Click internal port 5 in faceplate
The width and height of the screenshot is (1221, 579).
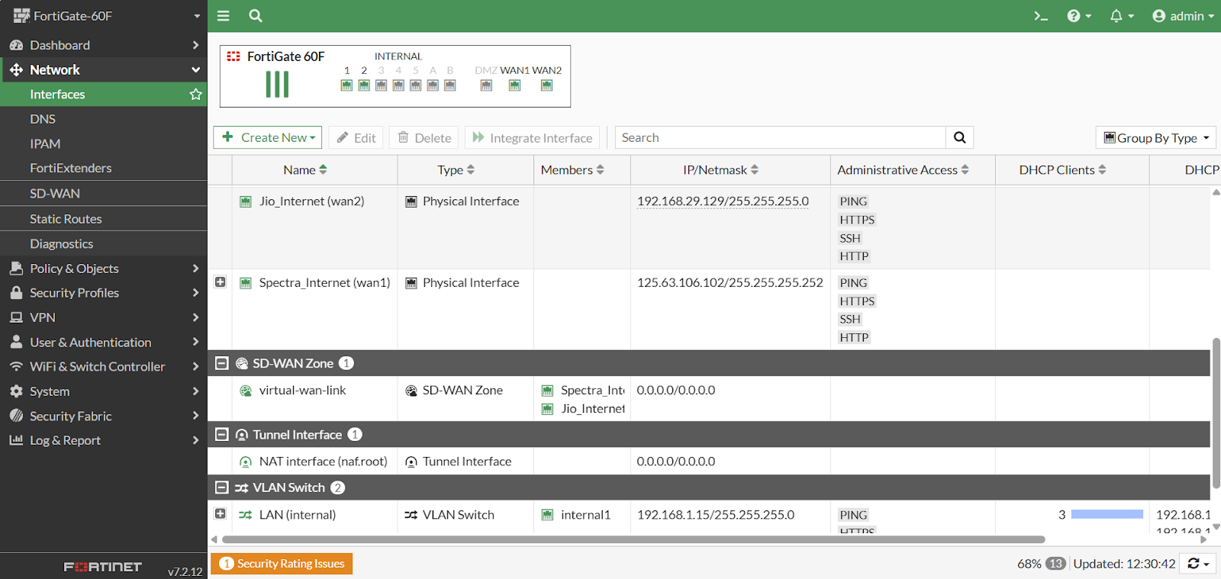pos(415,85)
